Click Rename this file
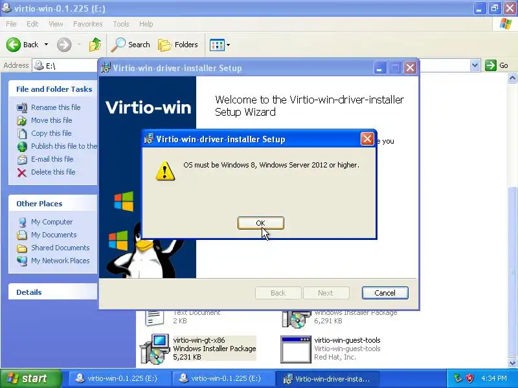 [x=56, y=107]
